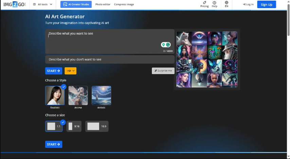Click the '0 / 4000' character counter

point(168,51)
